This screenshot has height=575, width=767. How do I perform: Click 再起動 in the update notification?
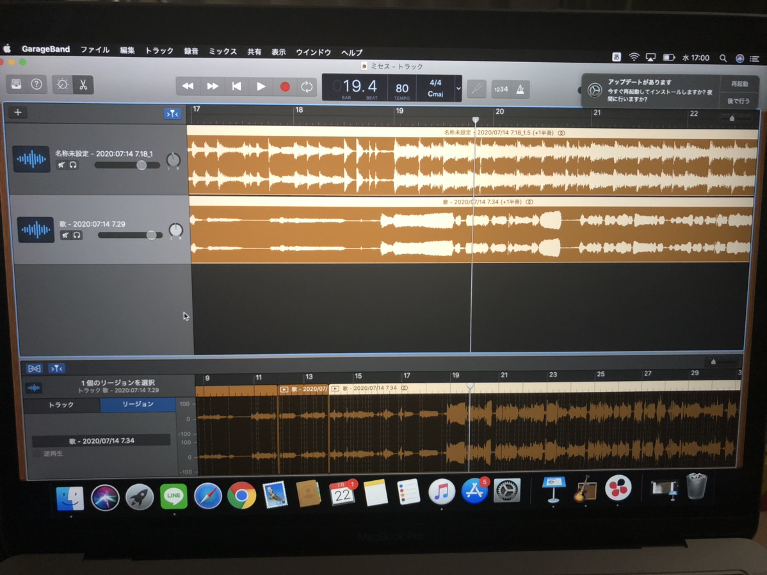pos(739,84)
